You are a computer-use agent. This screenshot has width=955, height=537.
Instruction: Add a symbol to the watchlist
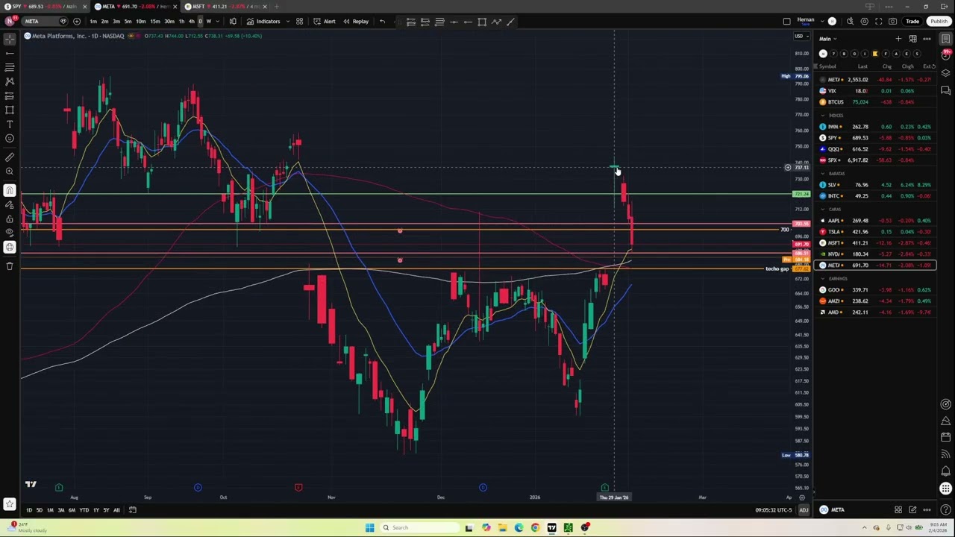tap(898, 39)
